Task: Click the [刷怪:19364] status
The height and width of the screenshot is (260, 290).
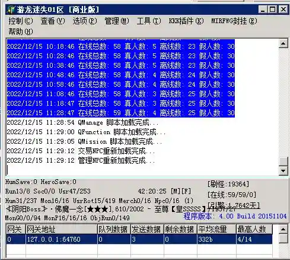Action: click(x=228, y=185)
